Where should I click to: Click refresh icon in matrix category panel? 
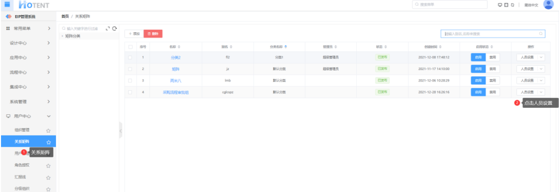click(x=114, y=29)
